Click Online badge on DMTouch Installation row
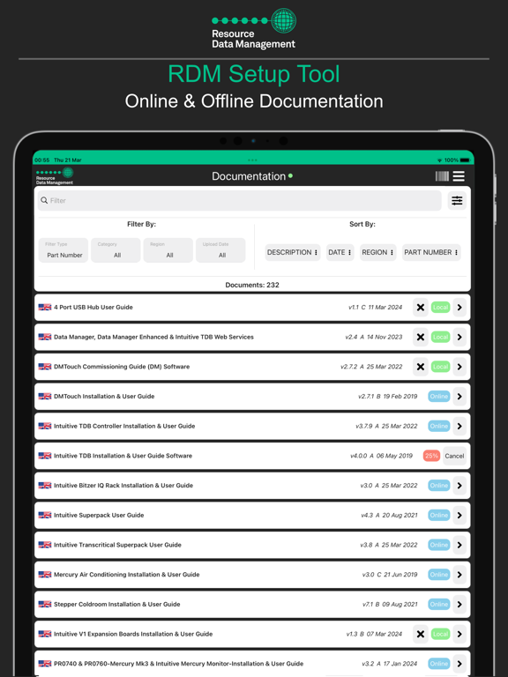 pyautogui.click(x=439, y=397)
